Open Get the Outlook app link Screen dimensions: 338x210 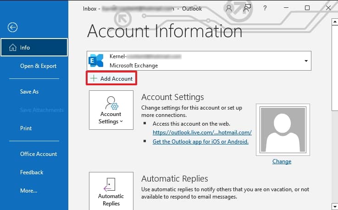[200, 142]
